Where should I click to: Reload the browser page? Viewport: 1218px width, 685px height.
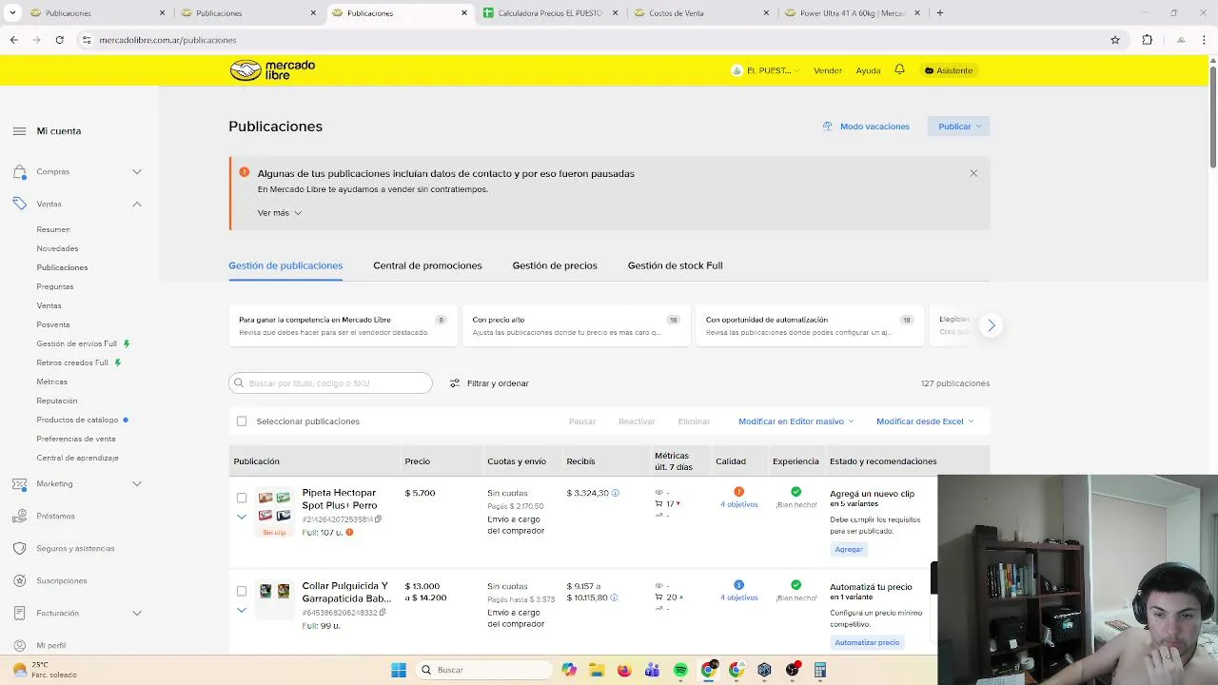click(59, 40)
